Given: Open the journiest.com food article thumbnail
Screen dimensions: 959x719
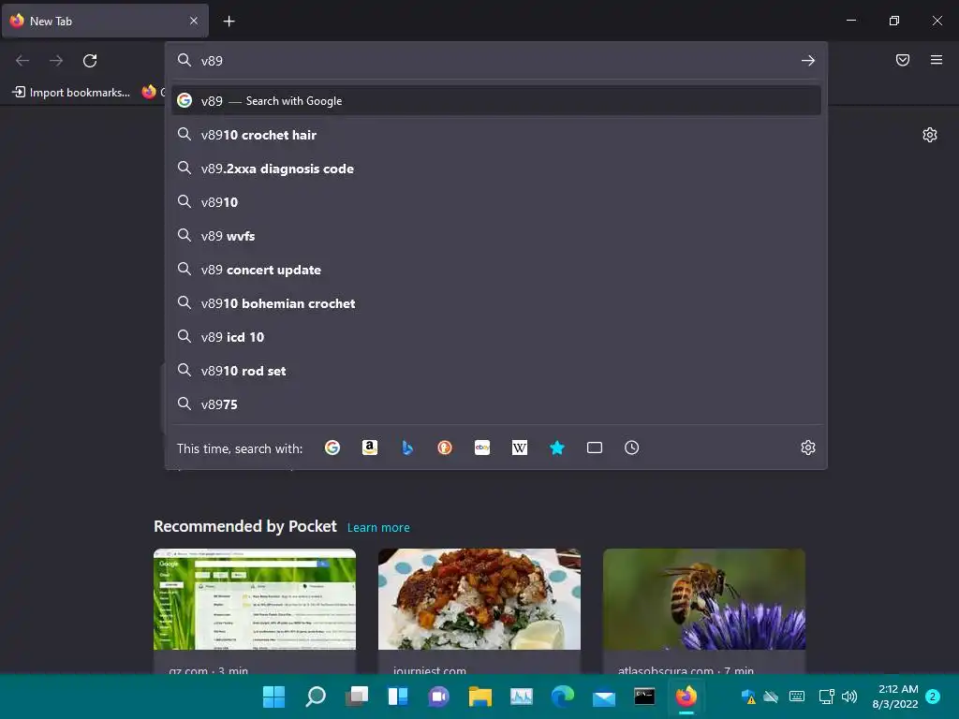Looking at the screenshot, I should (479, 599).
